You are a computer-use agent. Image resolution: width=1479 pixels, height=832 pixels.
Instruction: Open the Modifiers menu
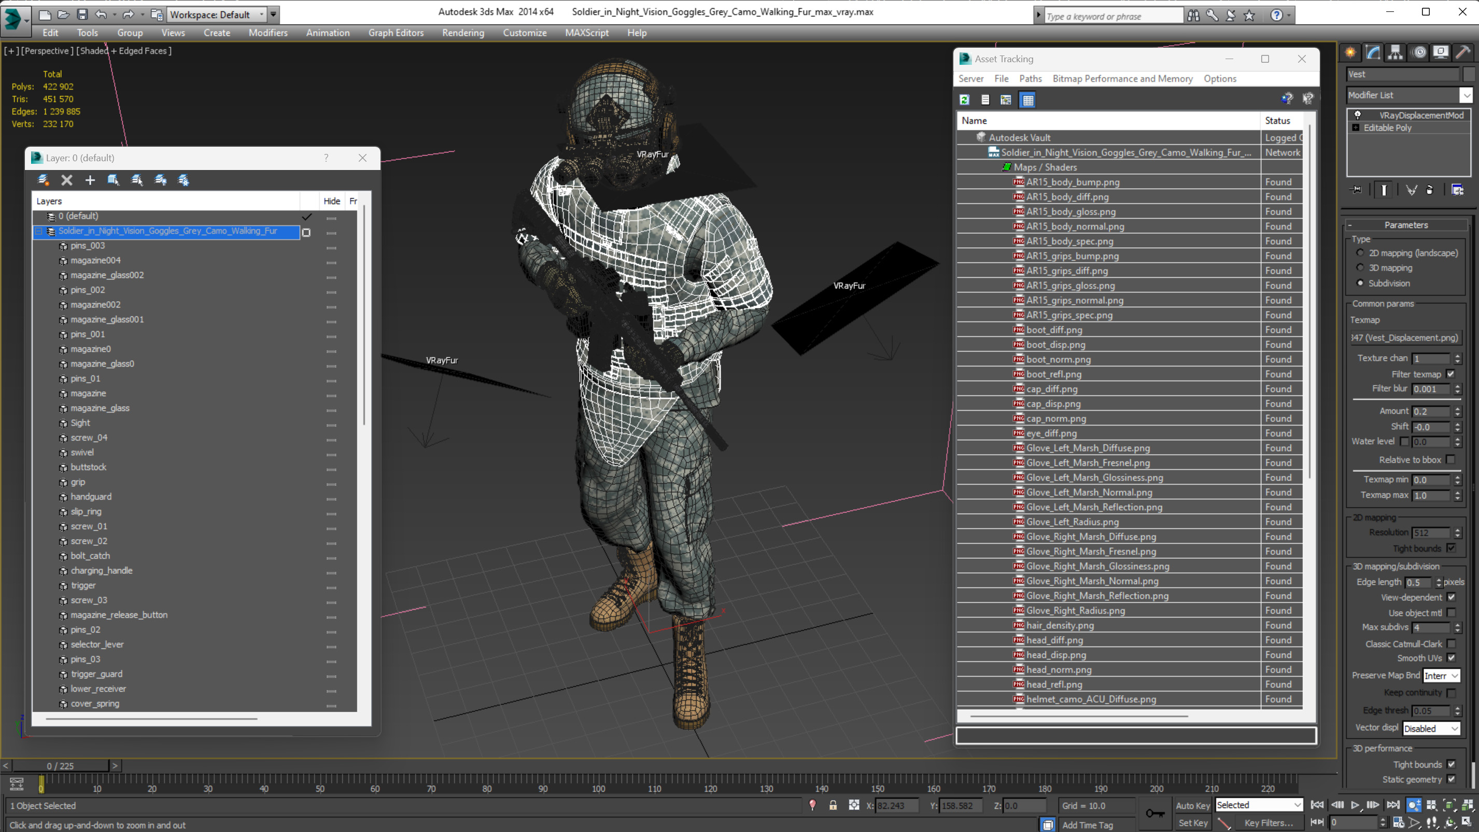pyautogui.click(x=267, y=33)
